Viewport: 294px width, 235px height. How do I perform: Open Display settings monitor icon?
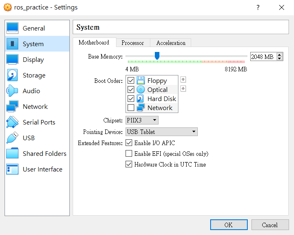(x=12, y=59)
